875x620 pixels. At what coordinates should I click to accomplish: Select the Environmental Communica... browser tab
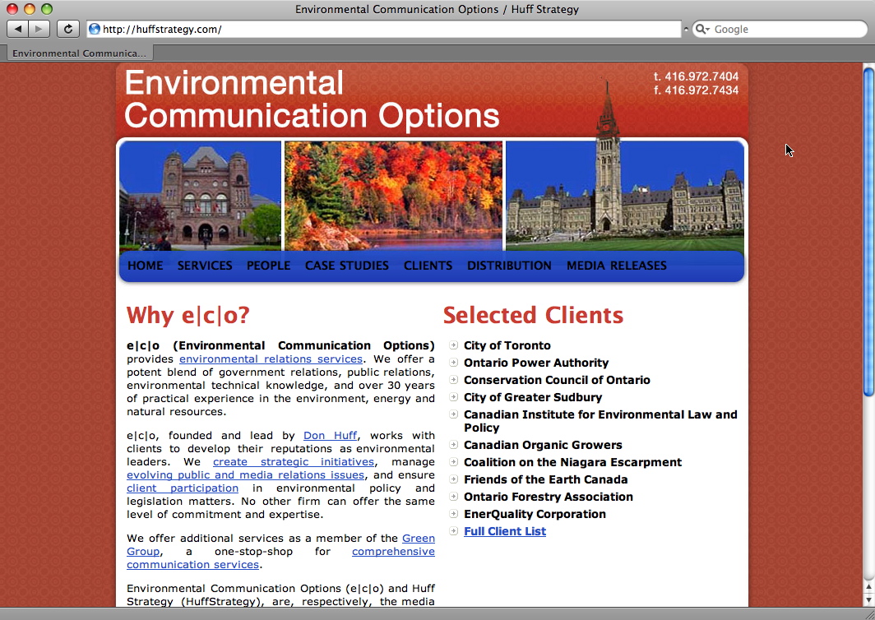78,53
